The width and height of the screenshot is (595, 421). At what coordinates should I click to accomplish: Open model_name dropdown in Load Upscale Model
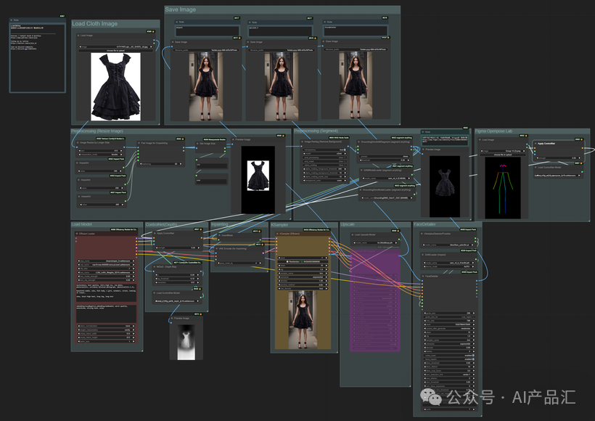pos(375,242)
